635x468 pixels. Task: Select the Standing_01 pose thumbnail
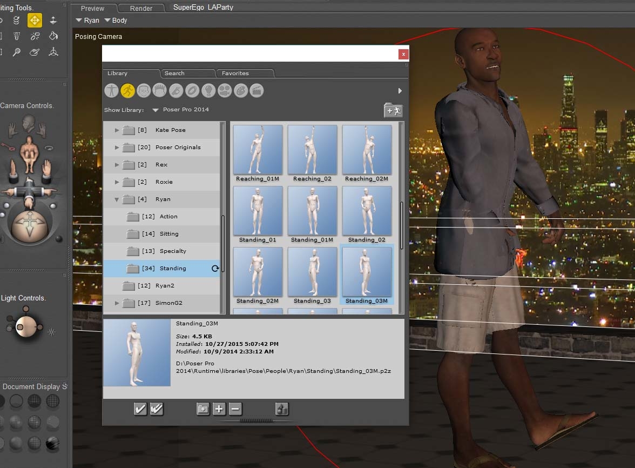tap(258, 214)
